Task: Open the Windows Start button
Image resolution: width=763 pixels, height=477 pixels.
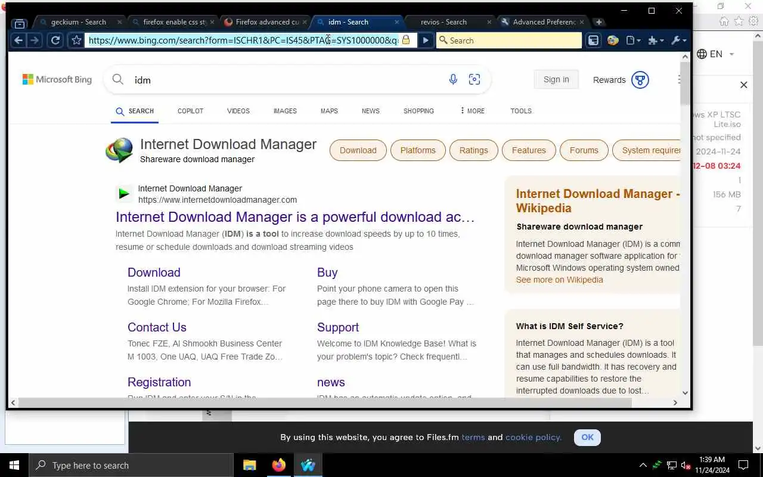Action: [14, 465]
